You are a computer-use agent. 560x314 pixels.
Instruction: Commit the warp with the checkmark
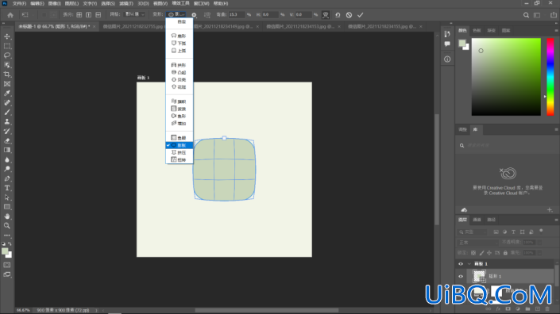tap(361, 15)
